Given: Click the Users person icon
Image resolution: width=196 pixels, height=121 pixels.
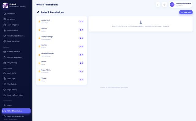Looking at the screenshot, I should tap(5, 105).
